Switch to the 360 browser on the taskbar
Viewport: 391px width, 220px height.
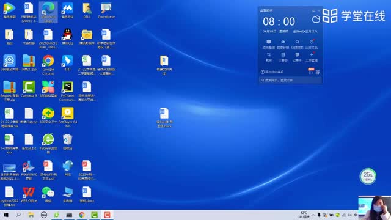tap(56, 215)
